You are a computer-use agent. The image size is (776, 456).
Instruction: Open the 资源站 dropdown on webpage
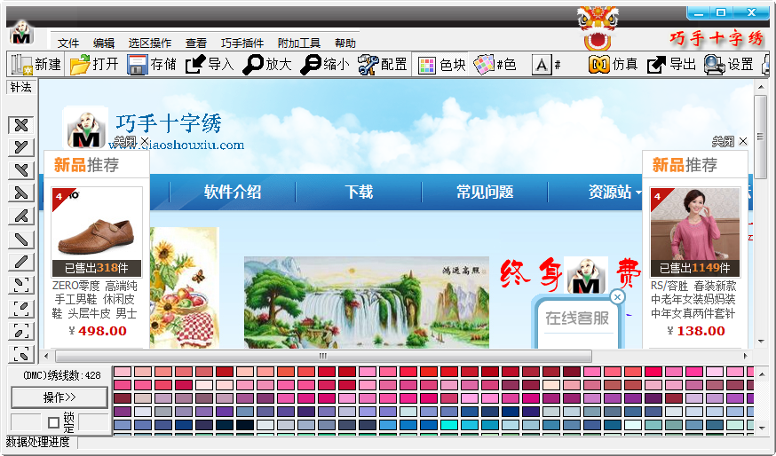[614, 192]
